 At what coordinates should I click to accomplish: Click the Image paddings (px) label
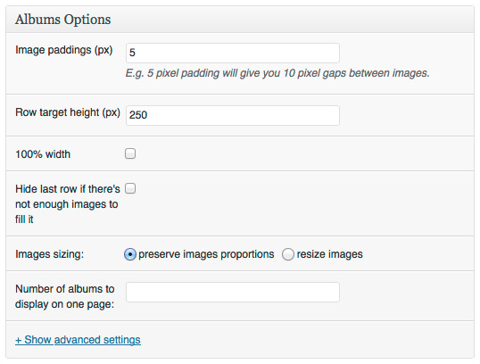(x=64, y=50)
